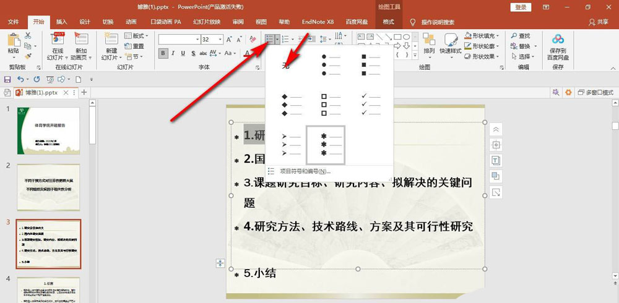Select the rectangle shape in shapes gallery
This screenshot has height=303, width=619.
tap(397, 36)
